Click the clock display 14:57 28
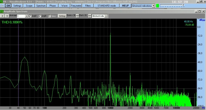This screenshot has height=110, width=206. (180, 2)
